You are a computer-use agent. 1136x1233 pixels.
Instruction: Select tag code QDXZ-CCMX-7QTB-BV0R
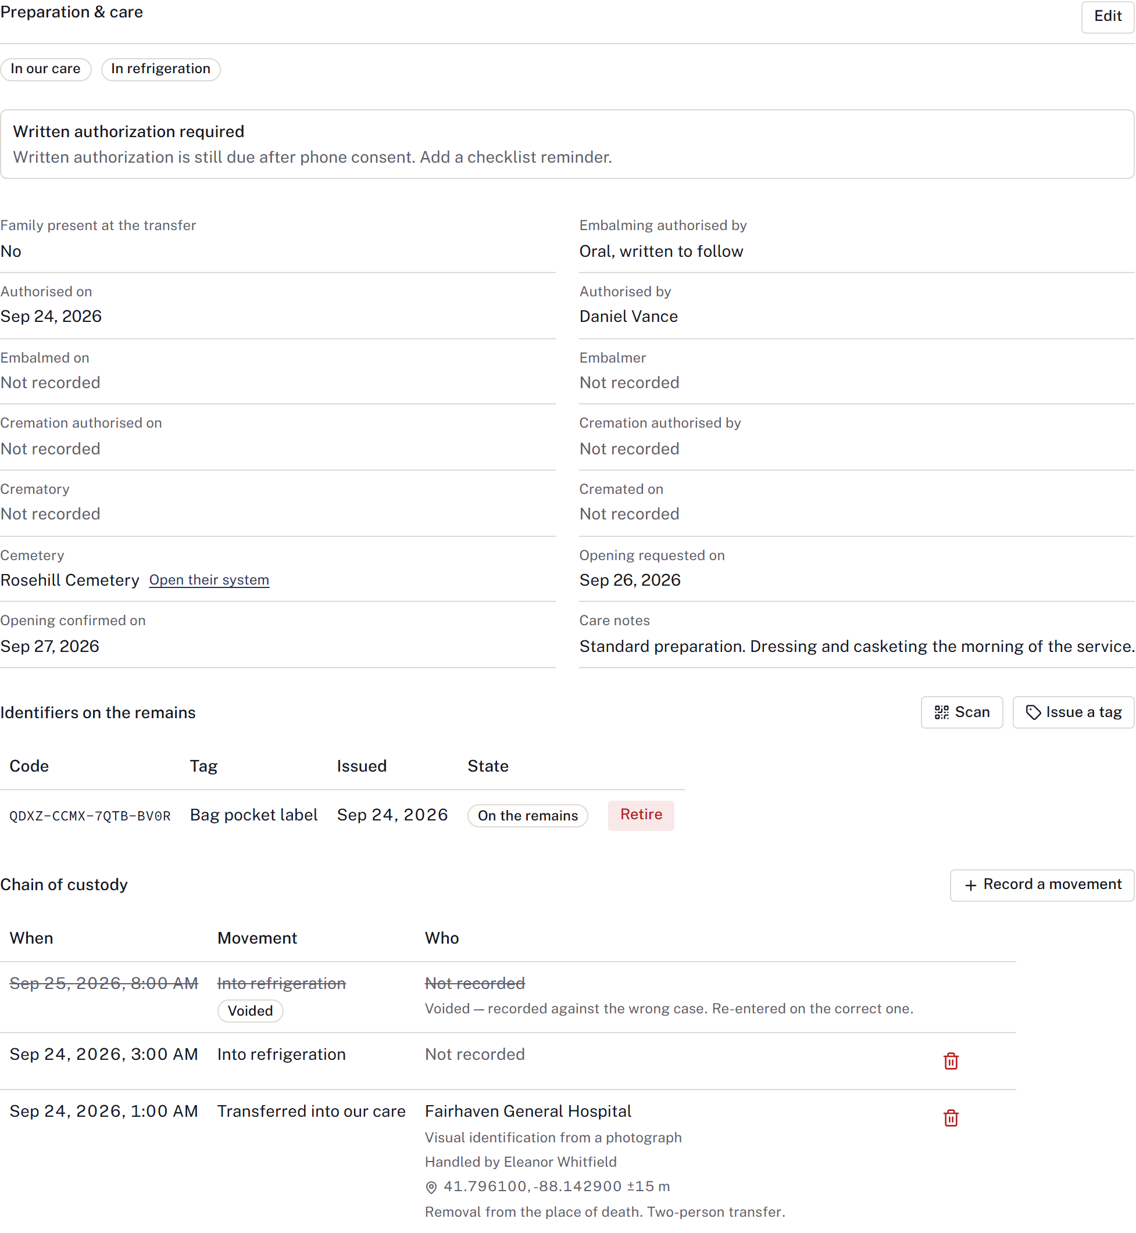tap(90, 816)
